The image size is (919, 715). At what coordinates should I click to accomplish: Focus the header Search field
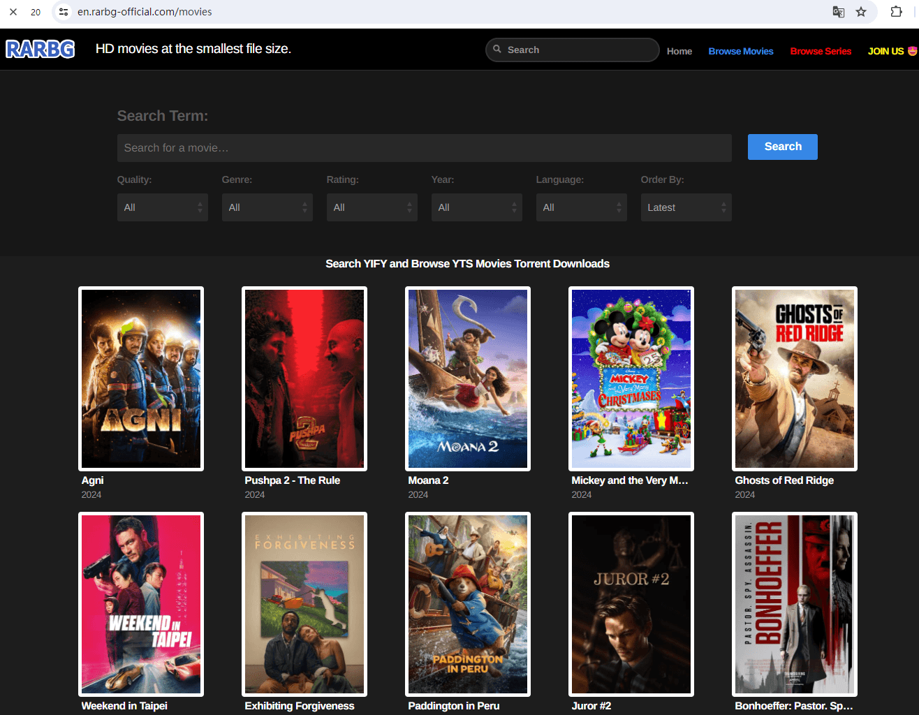coord(573,50)
